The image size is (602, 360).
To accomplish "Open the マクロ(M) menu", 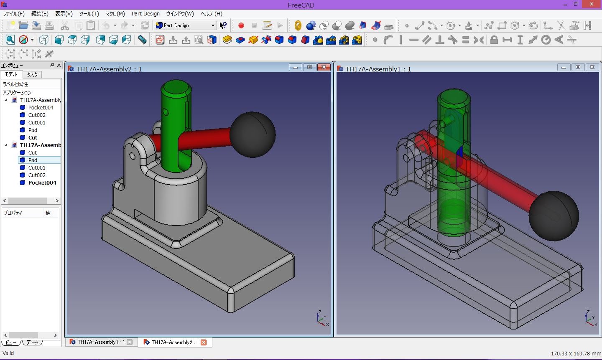I will tap(115, 14).
